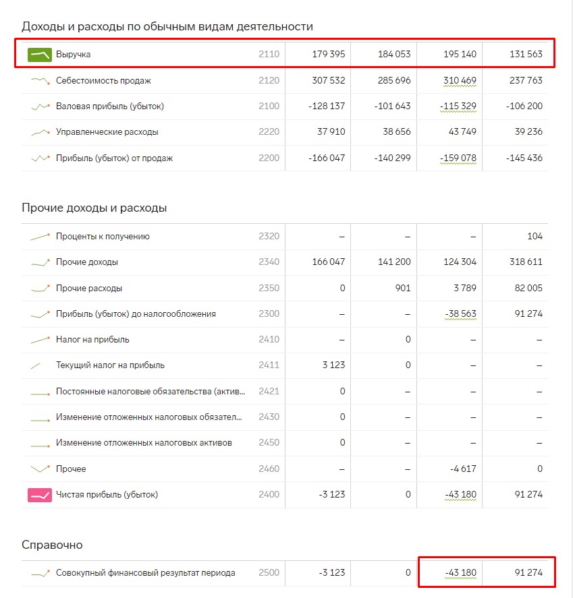Open sparkline icon for Себестоимость продаж
The height and width of the screenshot is (598, 573).
[40, 80]
